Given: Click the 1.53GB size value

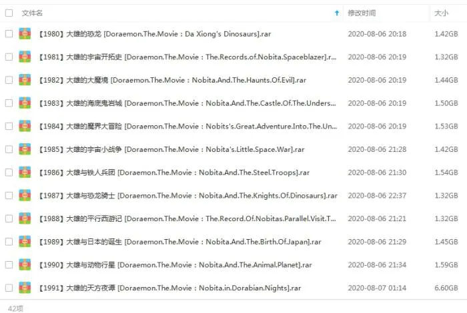Looking at the screenshot, I should click(446, 127).
